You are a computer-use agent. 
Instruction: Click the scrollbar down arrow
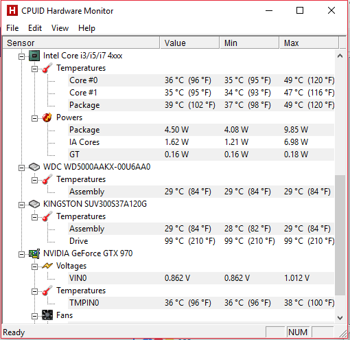click(340, 318)
